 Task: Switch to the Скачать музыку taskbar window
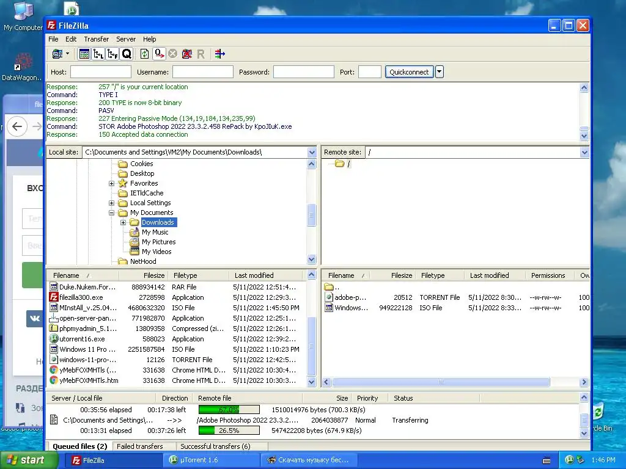pos(309,460)
